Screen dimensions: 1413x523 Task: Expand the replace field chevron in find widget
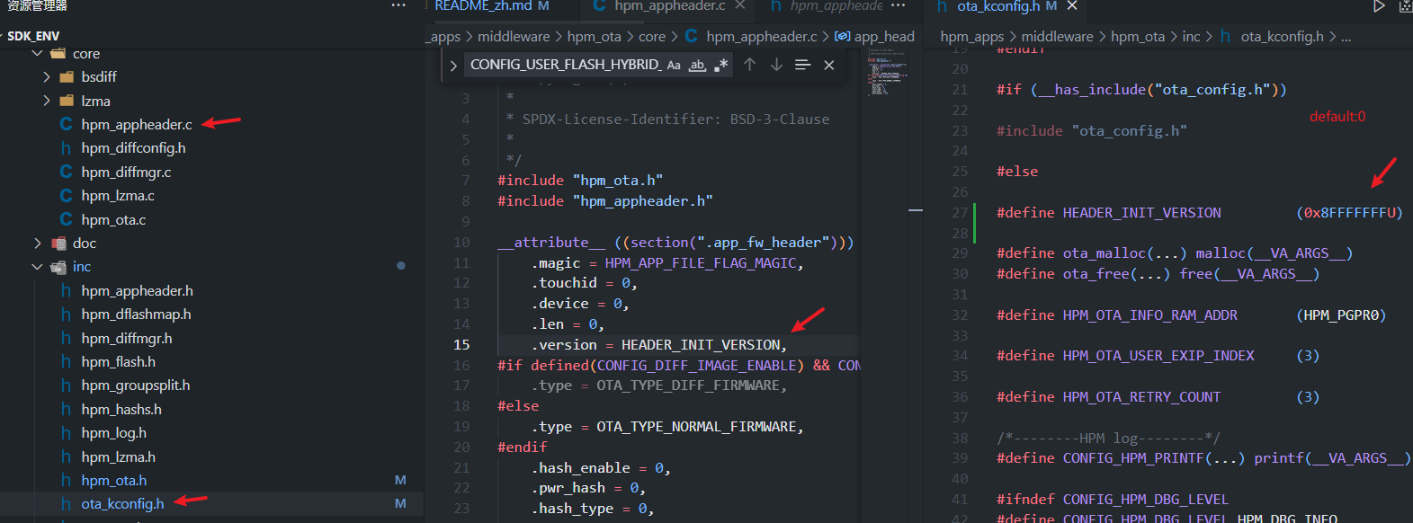coord(453,66)
